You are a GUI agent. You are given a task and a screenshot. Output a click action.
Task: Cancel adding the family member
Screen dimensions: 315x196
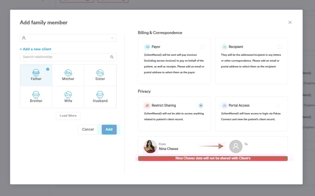pyautogui.click(x=88, y=129)
